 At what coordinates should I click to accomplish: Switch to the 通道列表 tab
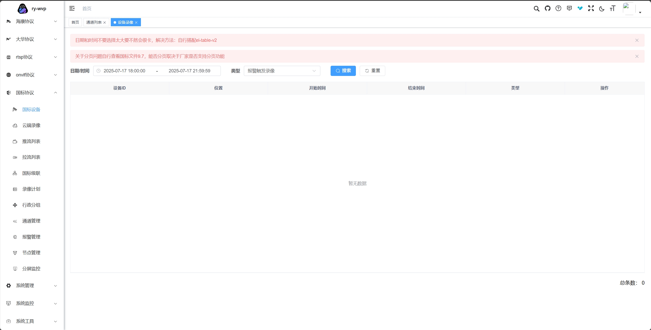click(94, 22)
